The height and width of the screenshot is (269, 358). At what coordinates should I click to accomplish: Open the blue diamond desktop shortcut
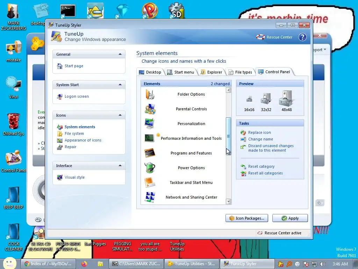click(122, 11)
